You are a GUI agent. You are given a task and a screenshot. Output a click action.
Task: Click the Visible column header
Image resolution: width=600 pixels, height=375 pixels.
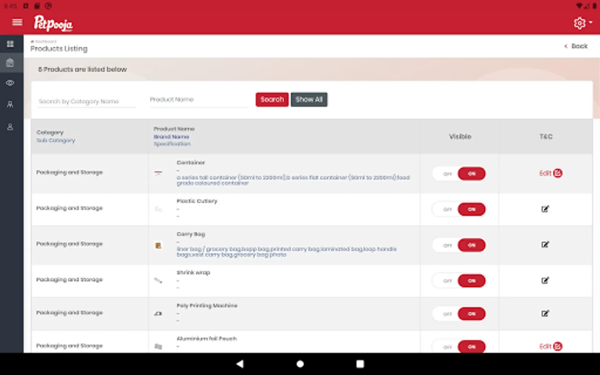point(460,137)
